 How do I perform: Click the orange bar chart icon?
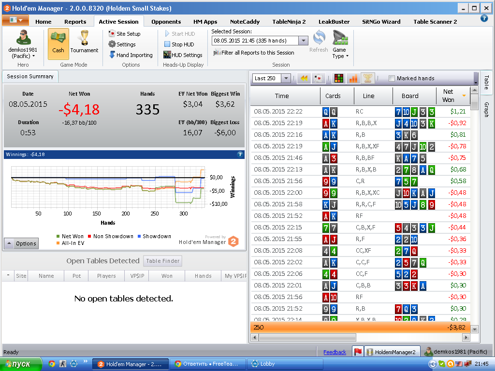[353, 78]
